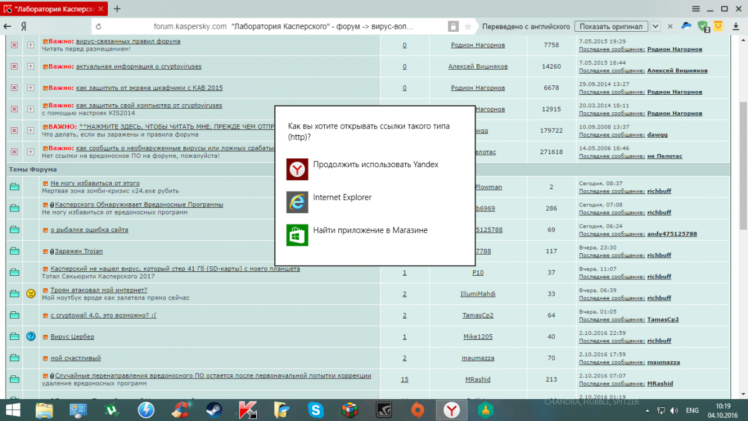Open Yandex home via the Я button
The width and height of the screenshot is (748, 421).
click(23, 27)
